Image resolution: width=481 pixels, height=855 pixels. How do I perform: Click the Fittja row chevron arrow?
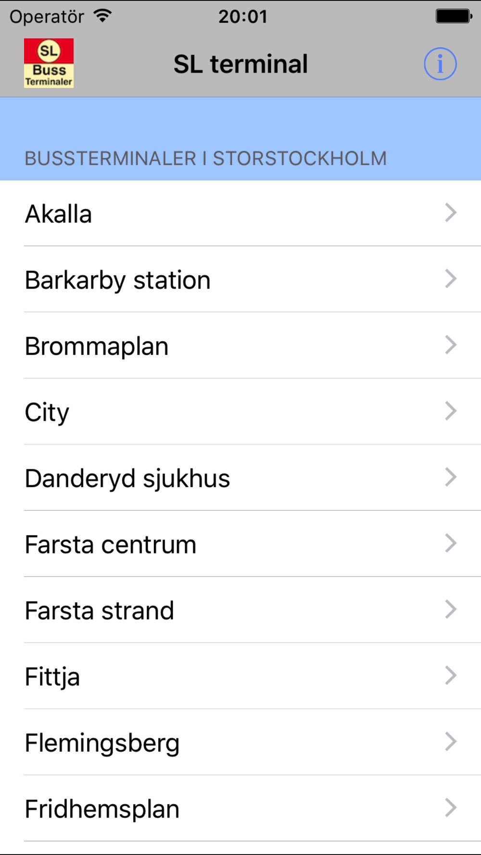[451, 676]
